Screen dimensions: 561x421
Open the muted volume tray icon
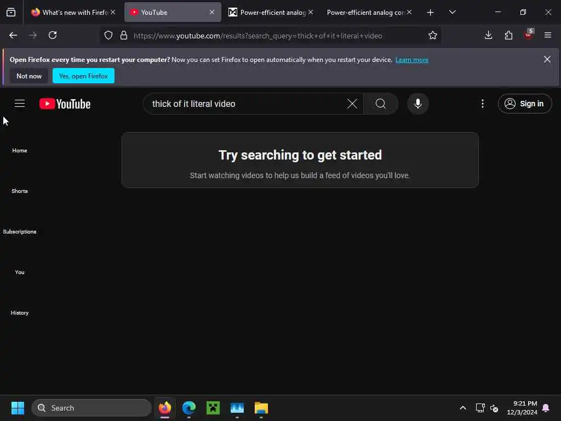point(494,408)
